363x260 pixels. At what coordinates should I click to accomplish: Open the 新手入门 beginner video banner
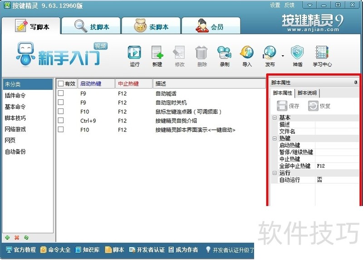pos(62,54)
